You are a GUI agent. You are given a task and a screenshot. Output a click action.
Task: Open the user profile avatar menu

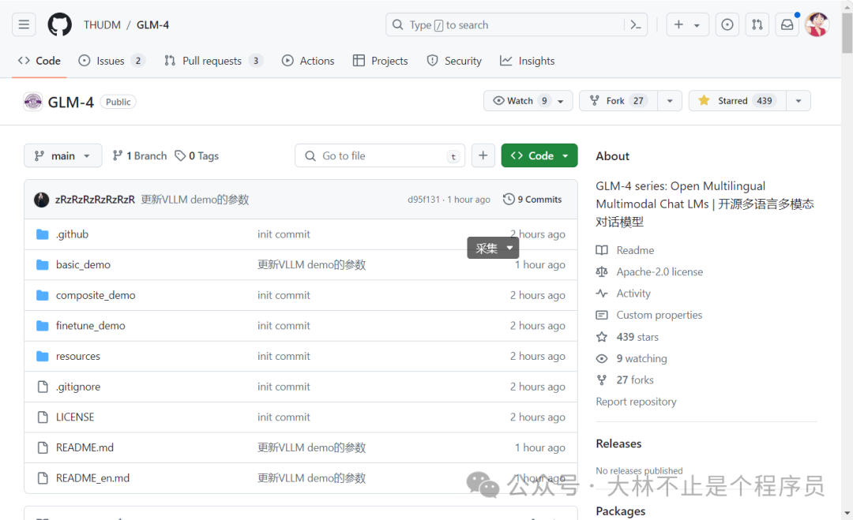click(817, 24)
